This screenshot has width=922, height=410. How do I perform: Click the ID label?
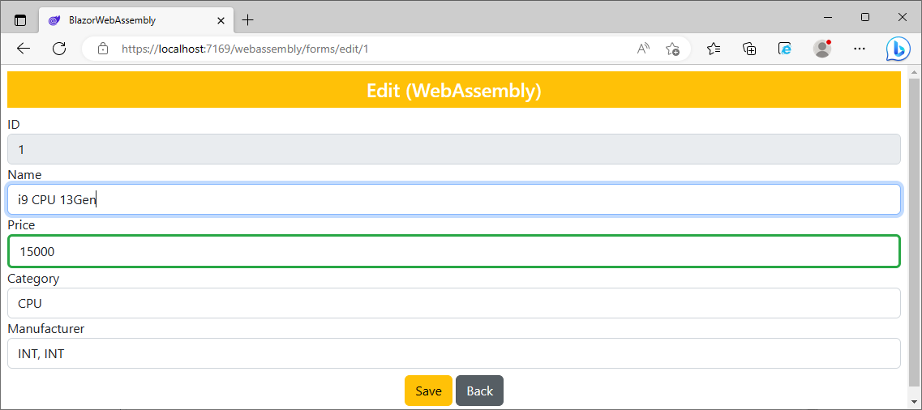click(x=14, y=124)
